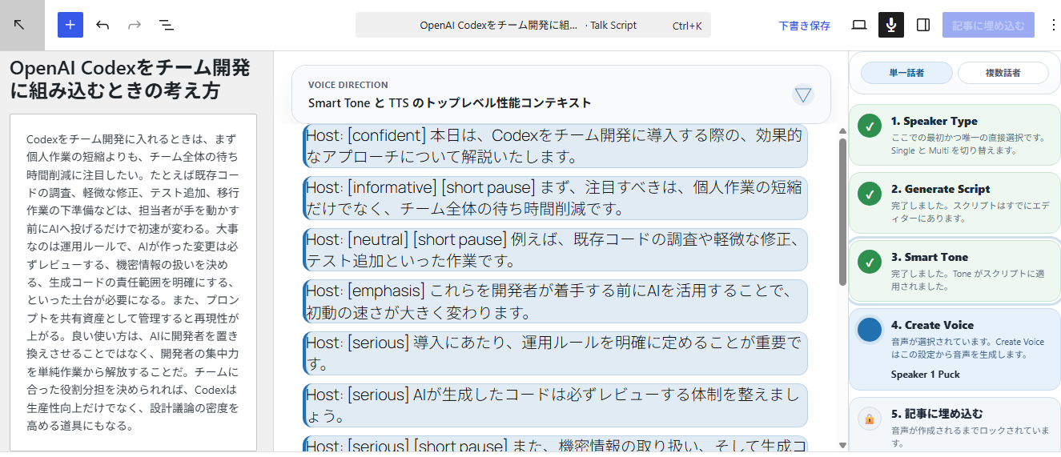Viewport: 1061px width, 457px height.
Task: Click the microphone Talk Script icon
Action: [891, 25]
